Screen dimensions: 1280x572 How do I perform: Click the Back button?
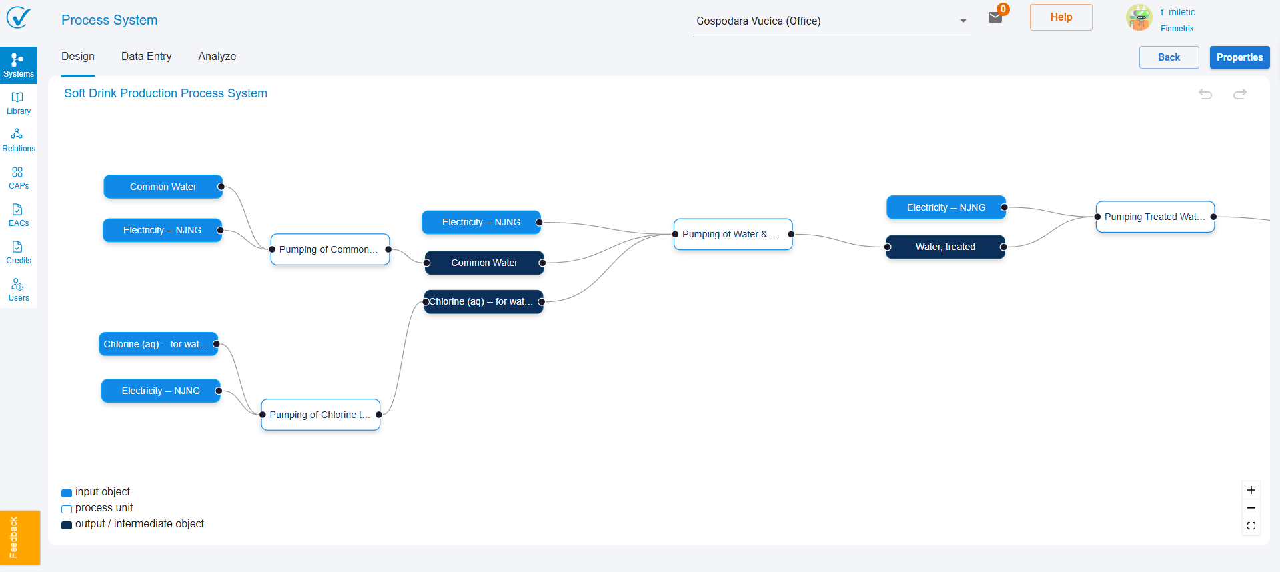point(1169,57)
